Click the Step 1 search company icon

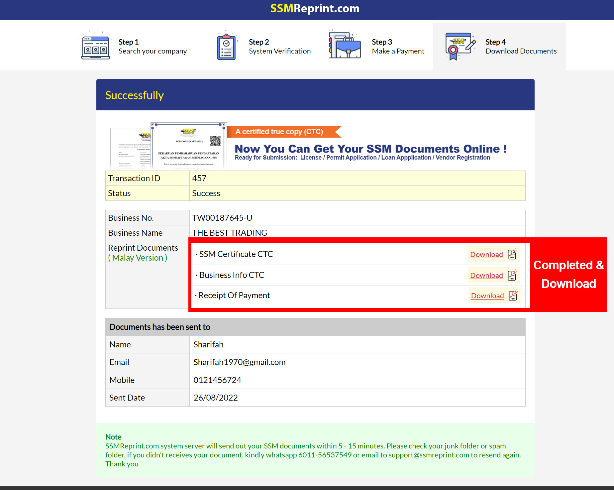pyautogui.click(x=96, y=46)
